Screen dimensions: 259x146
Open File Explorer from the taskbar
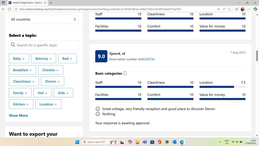pyautogui.click(x=137, y=142)
